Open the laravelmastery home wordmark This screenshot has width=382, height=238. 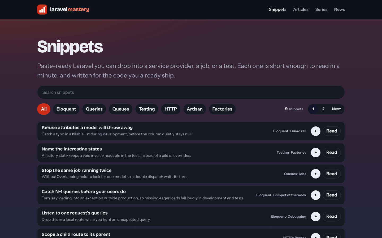coord(70,10)
